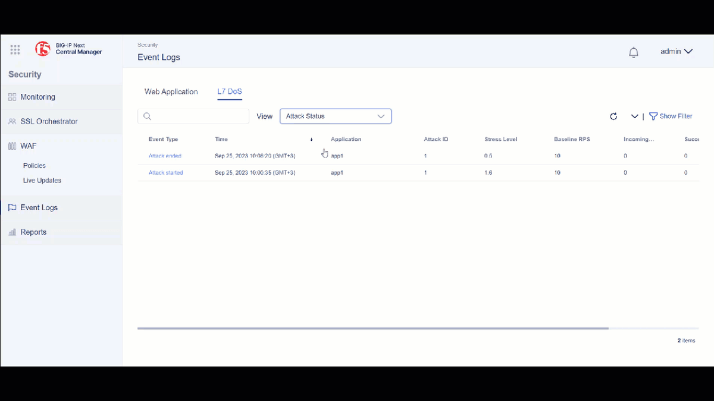Click the Time column sort arrow

(x=311, y=140)
